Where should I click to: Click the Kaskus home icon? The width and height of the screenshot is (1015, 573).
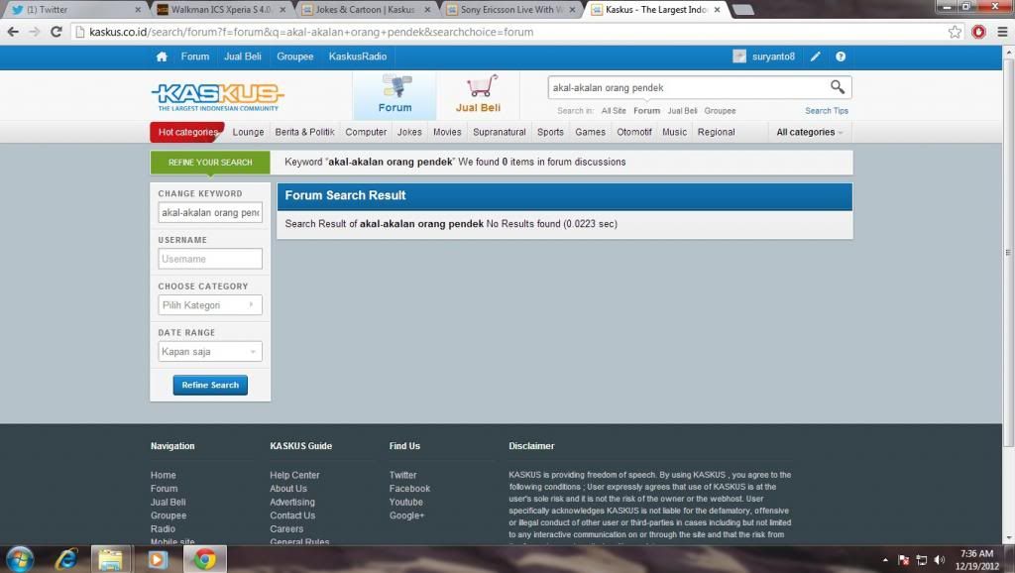pos(162,57)
